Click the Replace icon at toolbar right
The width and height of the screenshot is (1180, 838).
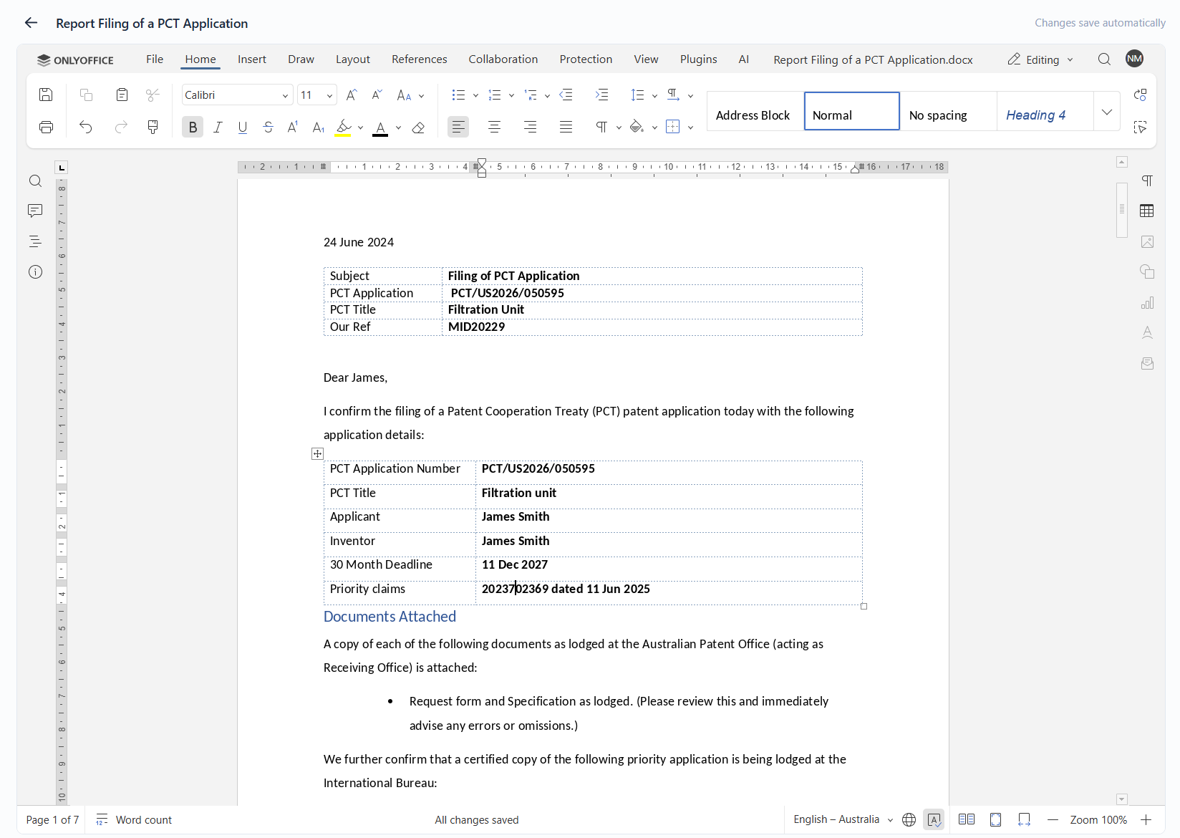[1141, 95]
